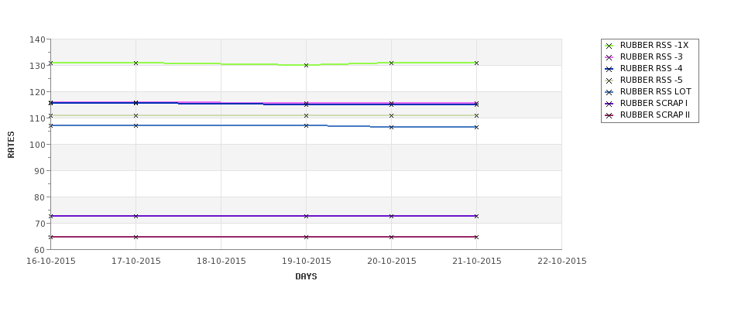Select the RUBBER RSS LOT legend label
This screenshot has height=332, width=755.
point(655,91)
